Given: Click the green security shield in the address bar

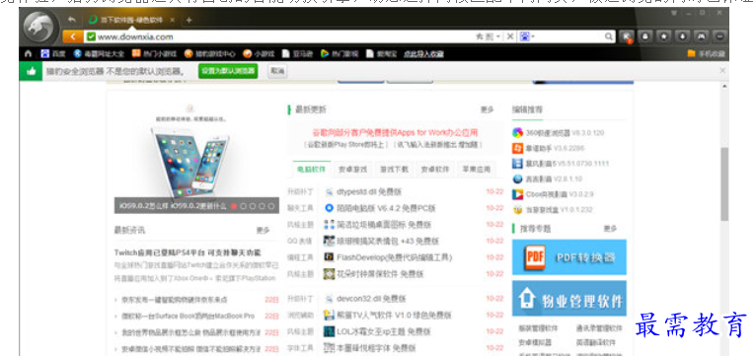Looking at the screenshot, I should pyautogui.click(x=91, y=36).
